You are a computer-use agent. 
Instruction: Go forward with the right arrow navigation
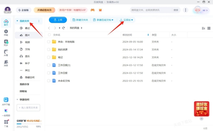click(x=55, y=28)
